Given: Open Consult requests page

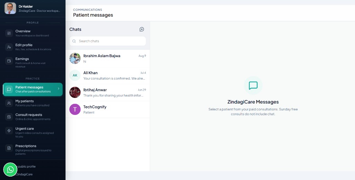Looking at the screenshot, I should point(33,117).
